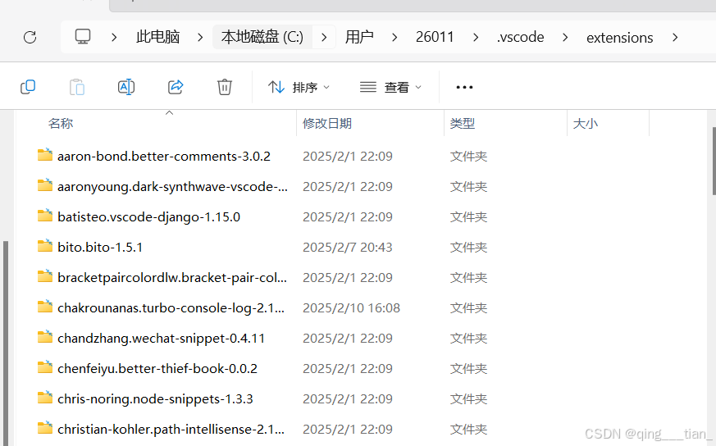Select folder christian-kohler.path-intellisense
This screenshot has width=716, height=446.
[171, 429]
